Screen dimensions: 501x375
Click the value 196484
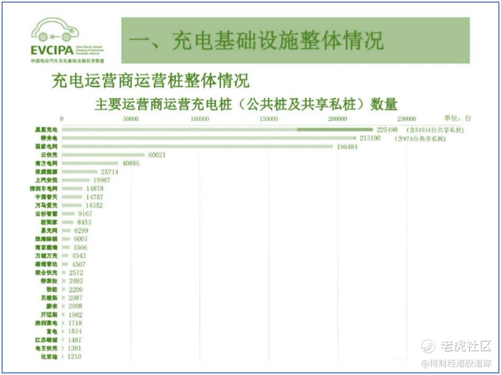pyautogui.click(x=347, y=147)
